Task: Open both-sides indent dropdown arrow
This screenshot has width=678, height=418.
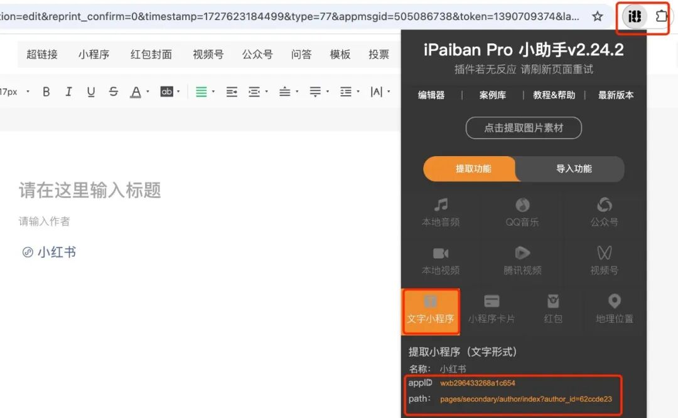Action: pos(266,91)
